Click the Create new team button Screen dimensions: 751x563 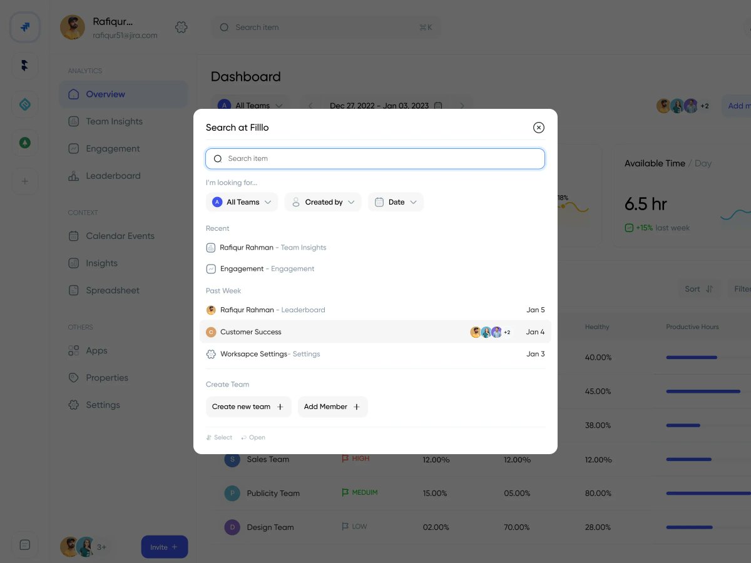[x=248, y=407]
